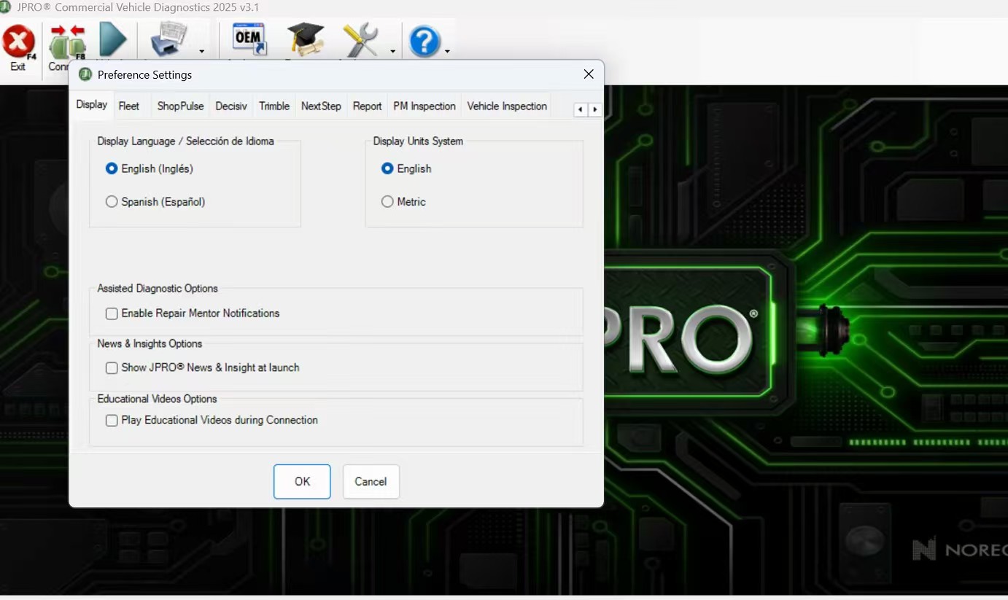
Task: Click the blue question mark help icon
Action: click(424, 42)
